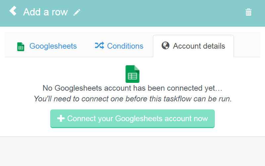Delete this step with the trash icon
This screenshot has width=265, height=166.
tap(248, 12)
